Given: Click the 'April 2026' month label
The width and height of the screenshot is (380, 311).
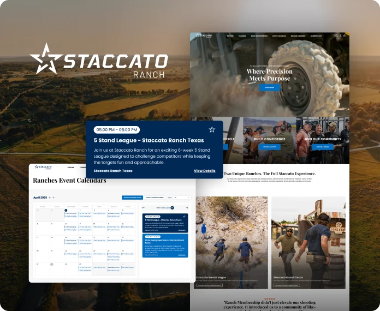Looking at the screenshot, I should click(40, 198).
